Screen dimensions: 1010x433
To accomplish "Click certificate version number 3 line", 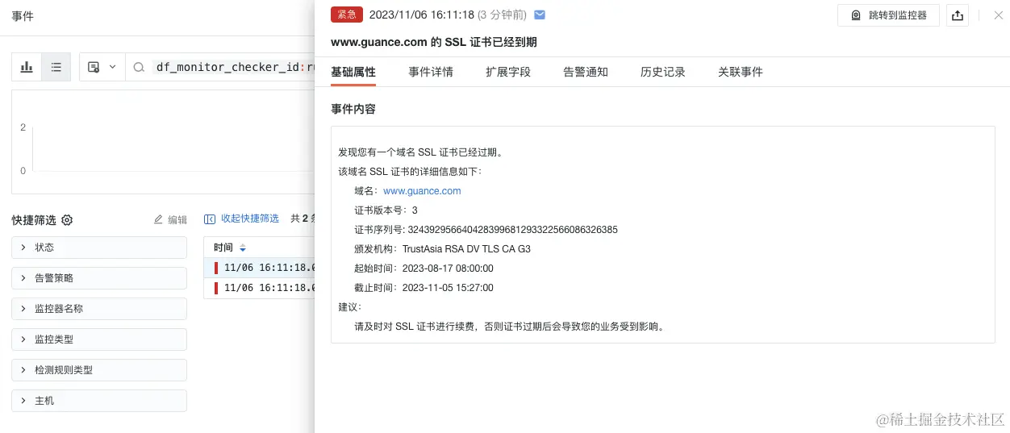I will coord(386,210).
